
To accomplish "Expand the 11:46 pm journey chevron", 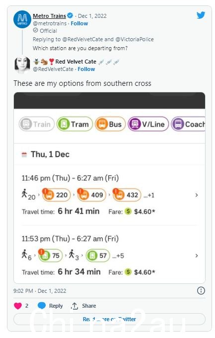I will [197, 195].
